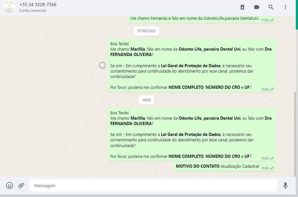Click read ticks on "Atualização Cadastral" message
The height and width of the screenshot is (197, 298).
tap(272, 168)
